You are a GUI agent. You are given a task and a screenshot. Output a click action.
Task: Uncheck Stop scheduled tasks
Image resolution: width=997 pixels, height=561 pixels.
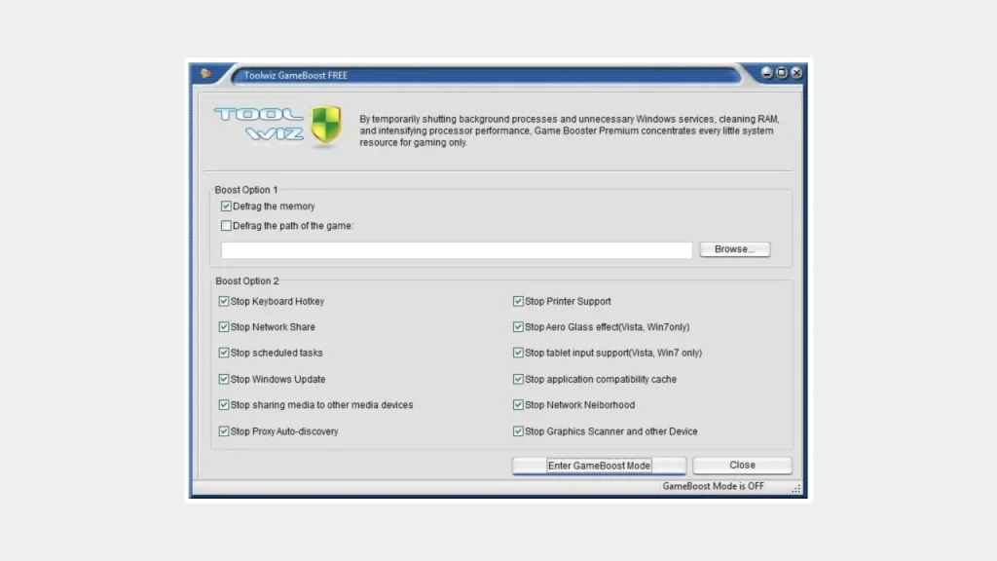[223, 353]
